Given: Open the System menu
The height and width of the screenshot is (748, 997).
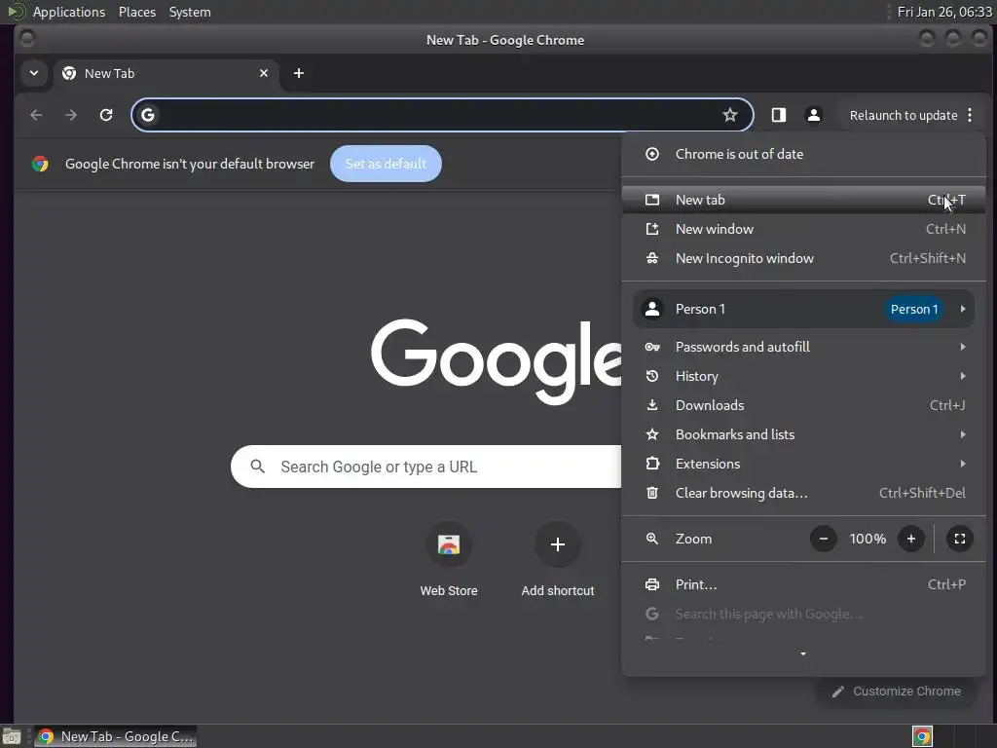Looking at the screenshot, I should 190,12.
